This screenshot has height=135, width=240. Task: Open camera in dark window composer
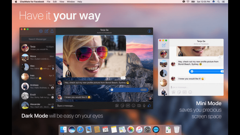(139, 106)
